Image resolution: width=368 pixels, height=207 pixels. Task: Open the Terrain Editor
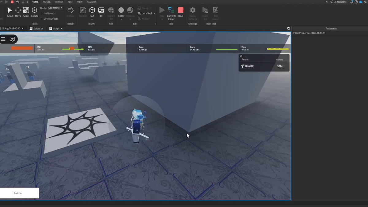click(71, 12)
